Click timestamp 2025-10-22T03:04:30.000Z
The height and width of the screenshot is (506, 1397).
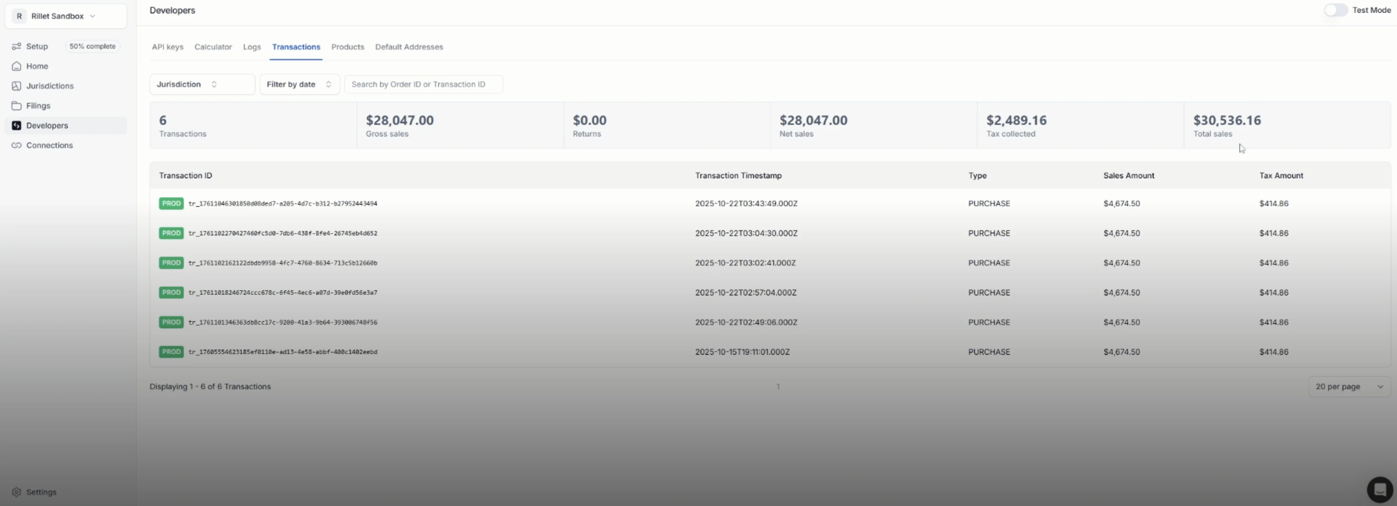pyautogui.click(x=746, y=233)
